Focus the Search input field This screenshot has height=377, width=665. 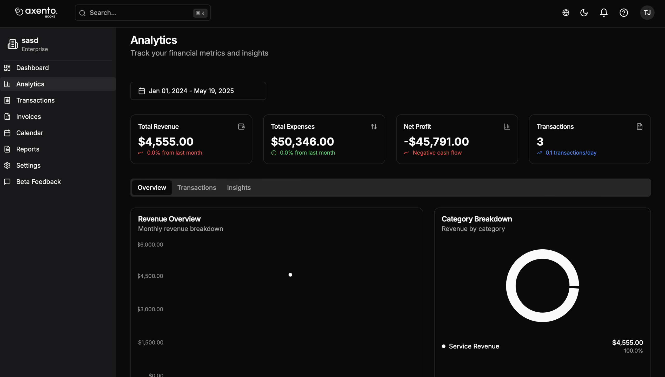(143, 13)
